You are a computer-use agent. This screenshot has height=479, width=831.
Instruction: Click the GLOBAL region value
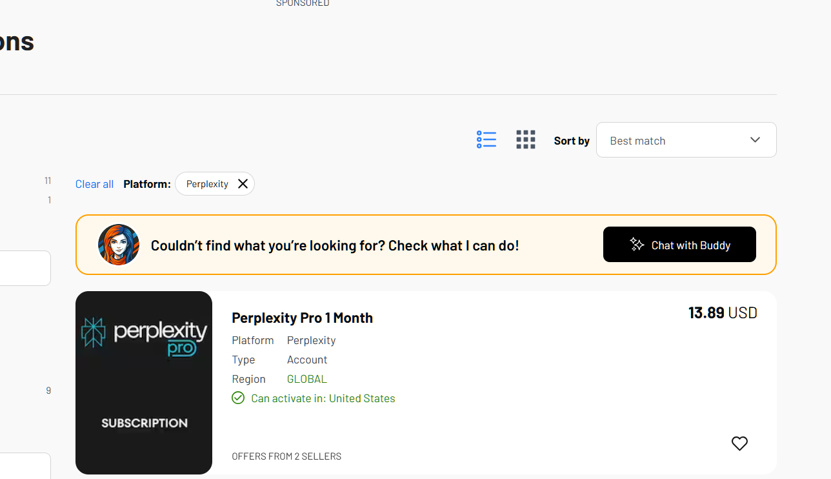click(307, 379)
